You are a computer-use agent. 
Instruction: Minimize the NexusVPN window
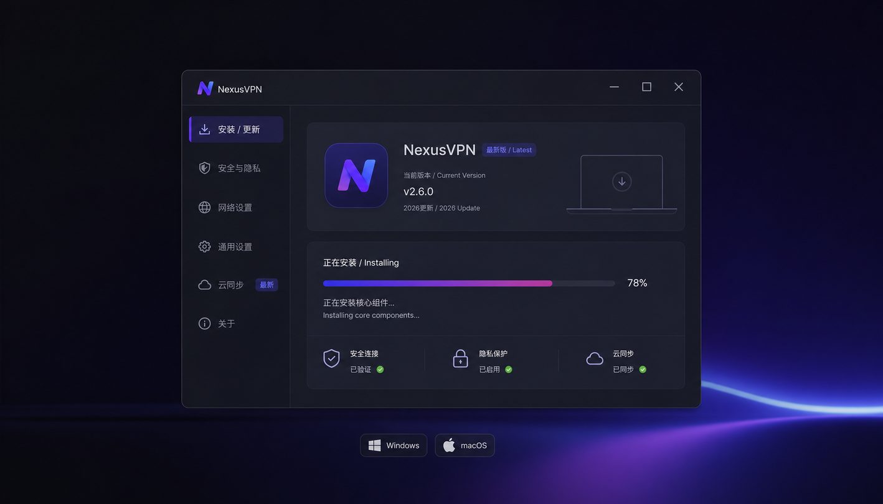click(614, 87)
